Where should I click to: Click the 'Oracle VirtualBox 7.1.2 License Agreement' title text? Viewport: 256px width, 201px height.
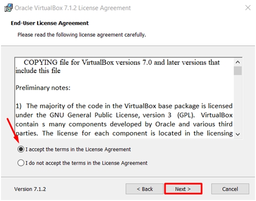(x=73, y=8)
